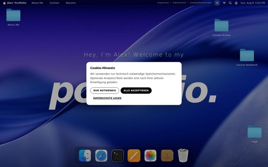
Task: Open the Photos app in the dock
Action: [x=150, y=155]
